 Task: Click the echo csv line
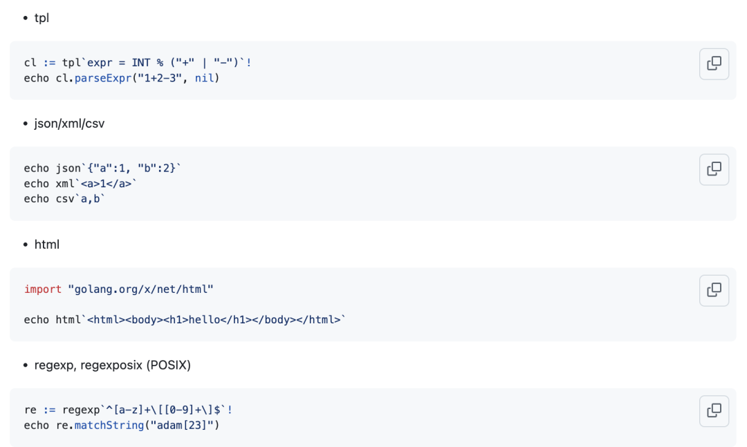pyautogui.click(x=66, y=199)
